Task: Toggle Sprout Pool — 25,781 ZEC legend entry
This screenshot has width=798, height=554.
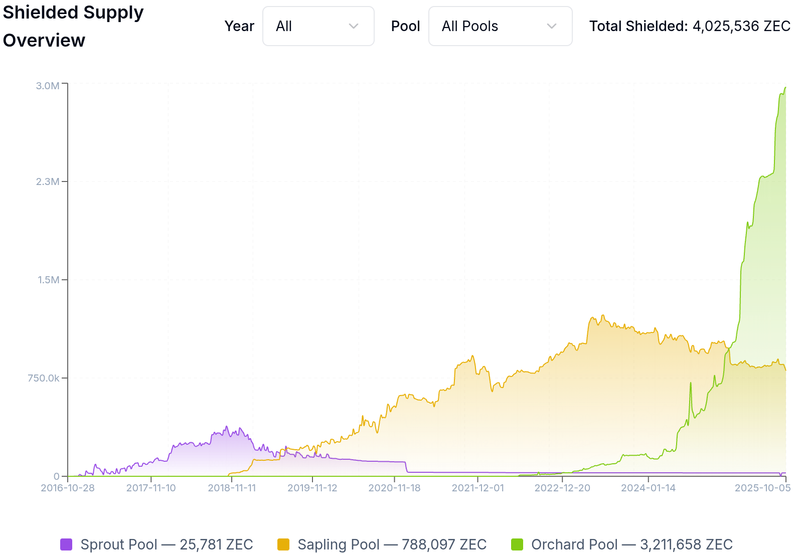Action: [156, 544]
